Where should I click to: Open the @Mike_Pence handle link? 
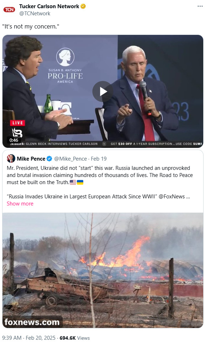[70, 158]
